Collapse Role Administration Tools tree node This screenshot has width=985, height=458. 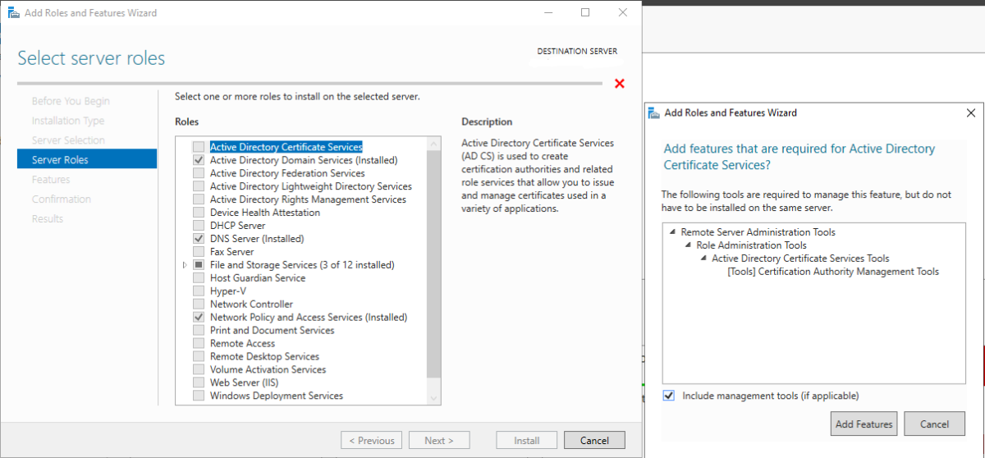click(689, 245)
